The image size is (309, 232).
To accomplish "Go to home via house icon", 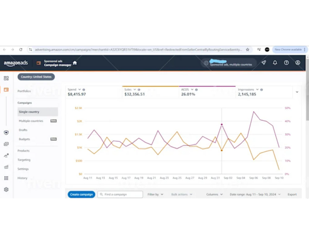I will [x=75, y=63].
